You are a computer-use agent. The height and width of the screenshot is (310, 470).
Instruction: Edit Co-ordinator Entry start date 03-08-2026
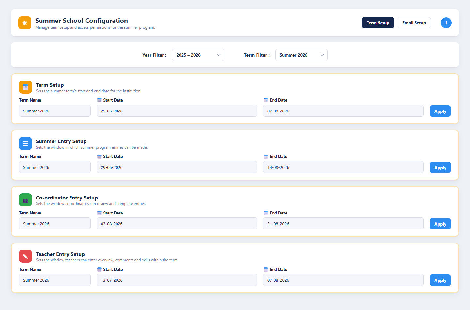177,224
